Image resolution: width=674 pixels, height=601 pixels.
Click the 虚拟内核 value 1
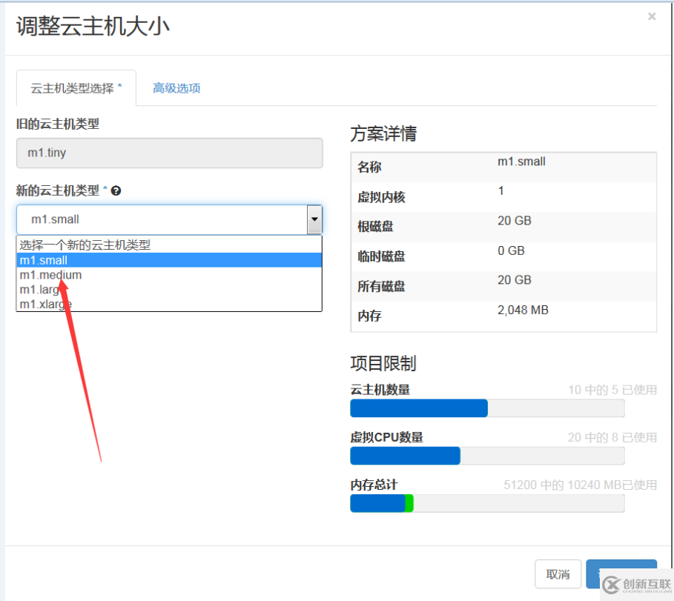coord(500,191)
